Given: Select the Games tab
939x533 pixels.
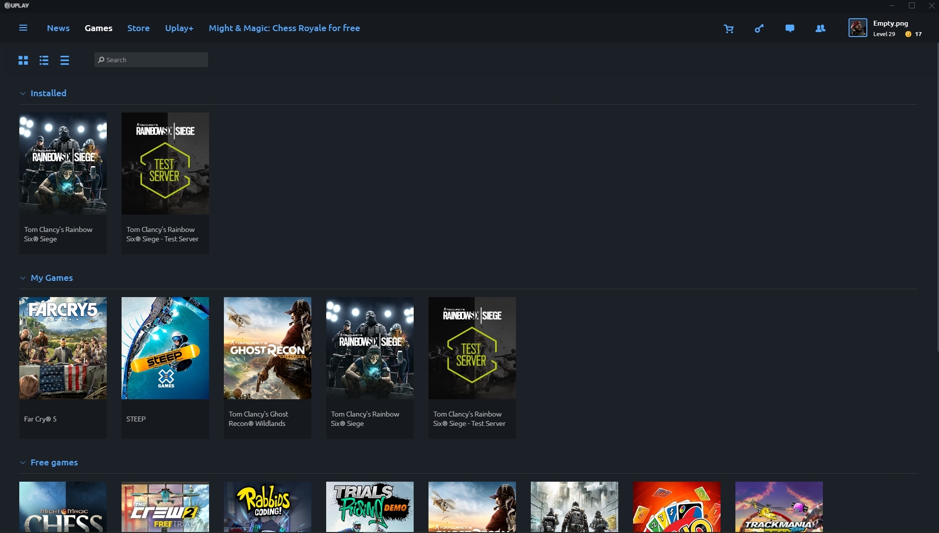Looking at the screenshot, I should (x=98, y=28).
